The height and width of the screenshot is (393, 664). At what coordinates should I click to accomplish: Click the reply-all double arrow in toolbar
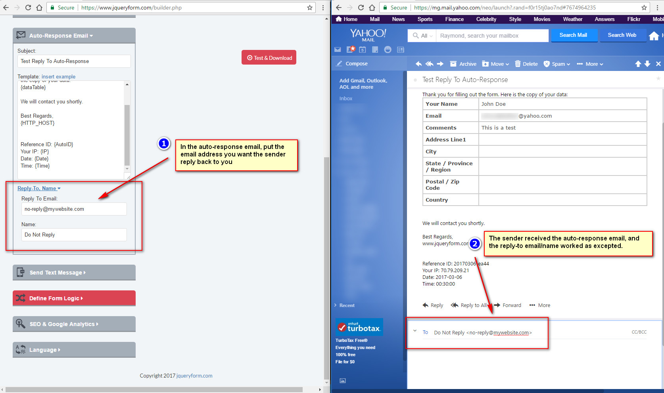click(429, 64)
